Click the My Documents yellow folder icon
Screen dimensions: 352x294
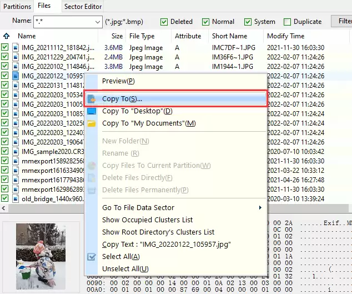tap(92, 123)
